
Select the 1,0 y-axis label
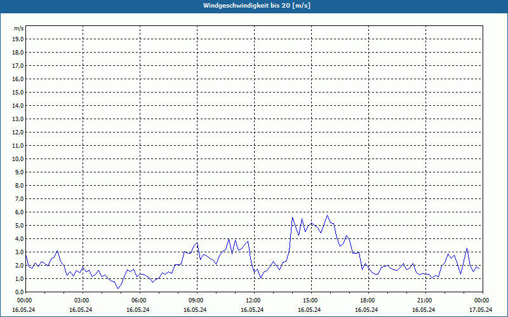(x=20, y=278)
